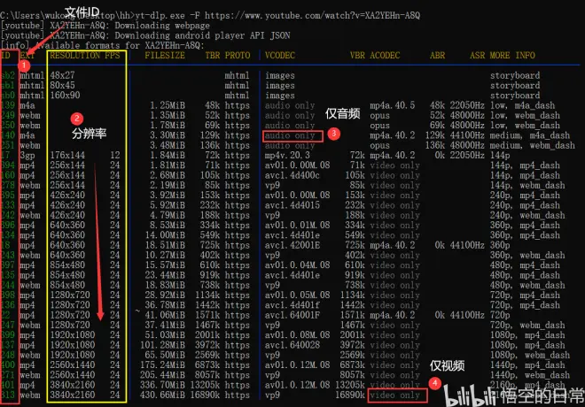Click the avc1.4d400c codec
The image size is (585, 407).
[x=292, y=175]
